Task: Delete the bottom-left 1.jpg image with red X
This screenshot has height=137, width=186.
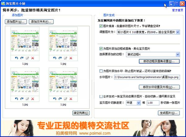Action: 33,99
